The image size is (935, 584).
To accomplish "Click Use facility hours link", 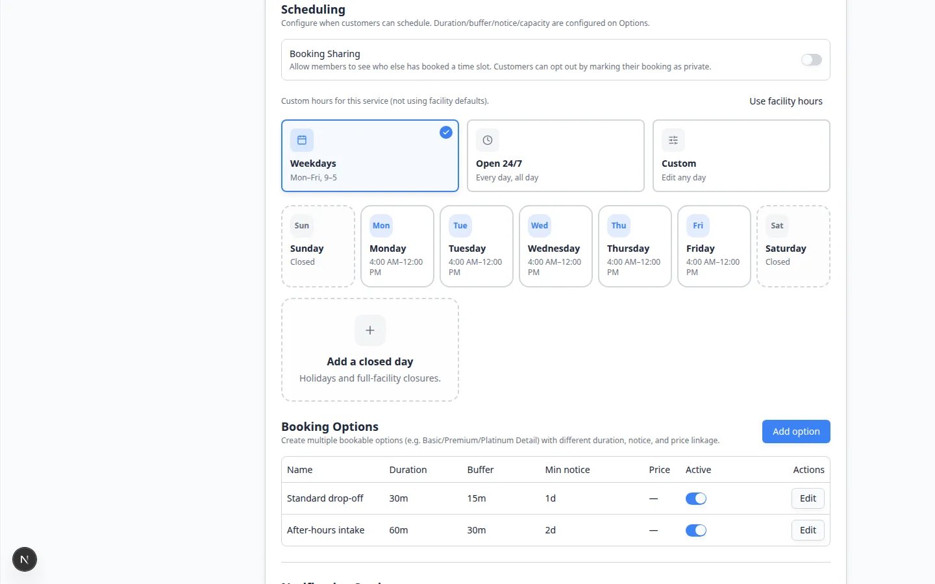I will [x=786, y=101].
